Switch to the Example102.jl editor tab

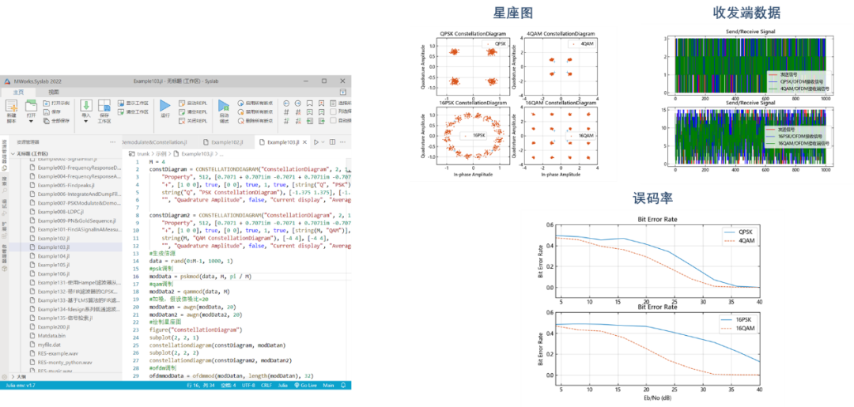(x=225, y=142)
